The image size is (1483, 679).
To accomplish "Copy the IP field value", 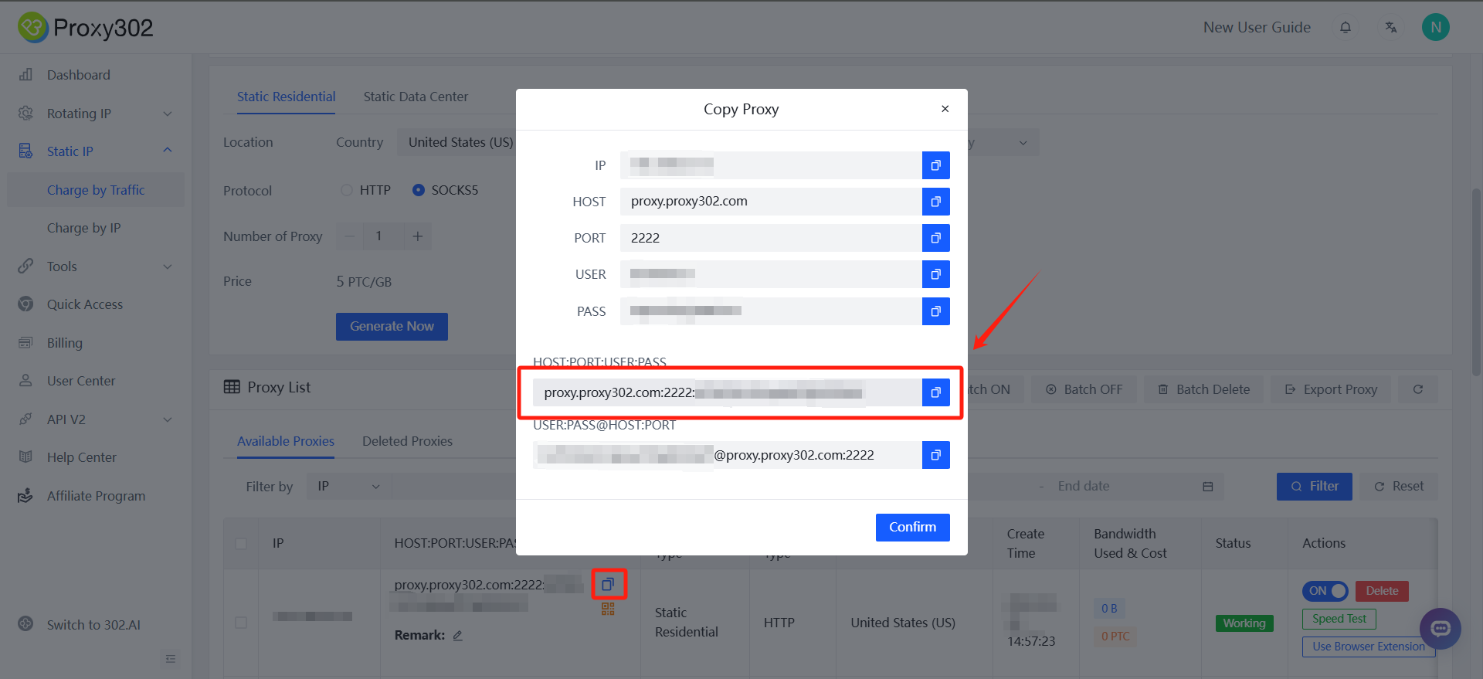I will point(935,165).
